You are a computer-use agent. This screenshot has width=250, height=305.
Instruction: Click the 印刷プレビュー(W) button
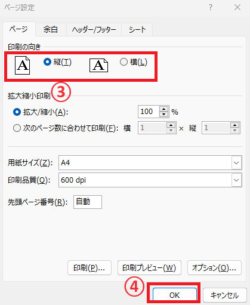tap(149, 268)
